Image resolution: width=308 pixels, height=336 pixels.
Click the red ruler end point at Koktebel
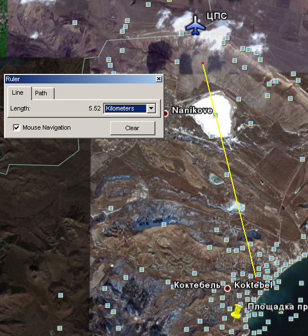tap(256, 278)
